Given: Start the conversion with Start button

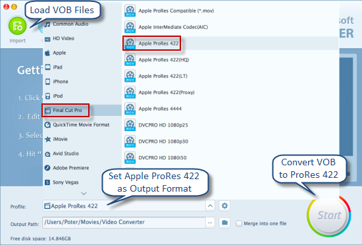Looking at the screenshot, I should [329, 215].
